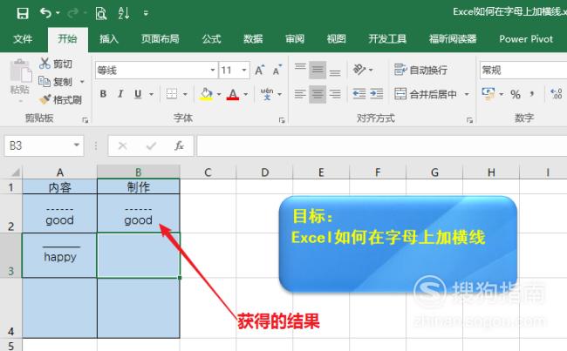Apply the red Font Color A

(233, 94)
